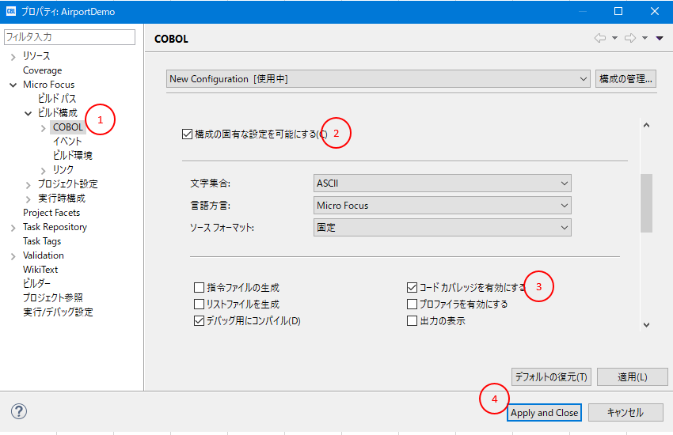Click the help question mark icon
This screenshot has width=673, height=435.
[x=19, y=411]
